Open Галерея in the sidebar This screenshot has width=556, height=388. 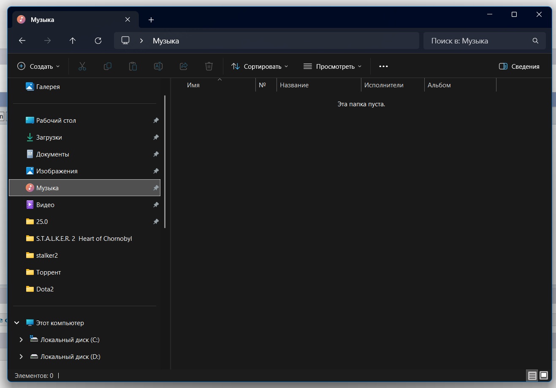pos(84,87)
